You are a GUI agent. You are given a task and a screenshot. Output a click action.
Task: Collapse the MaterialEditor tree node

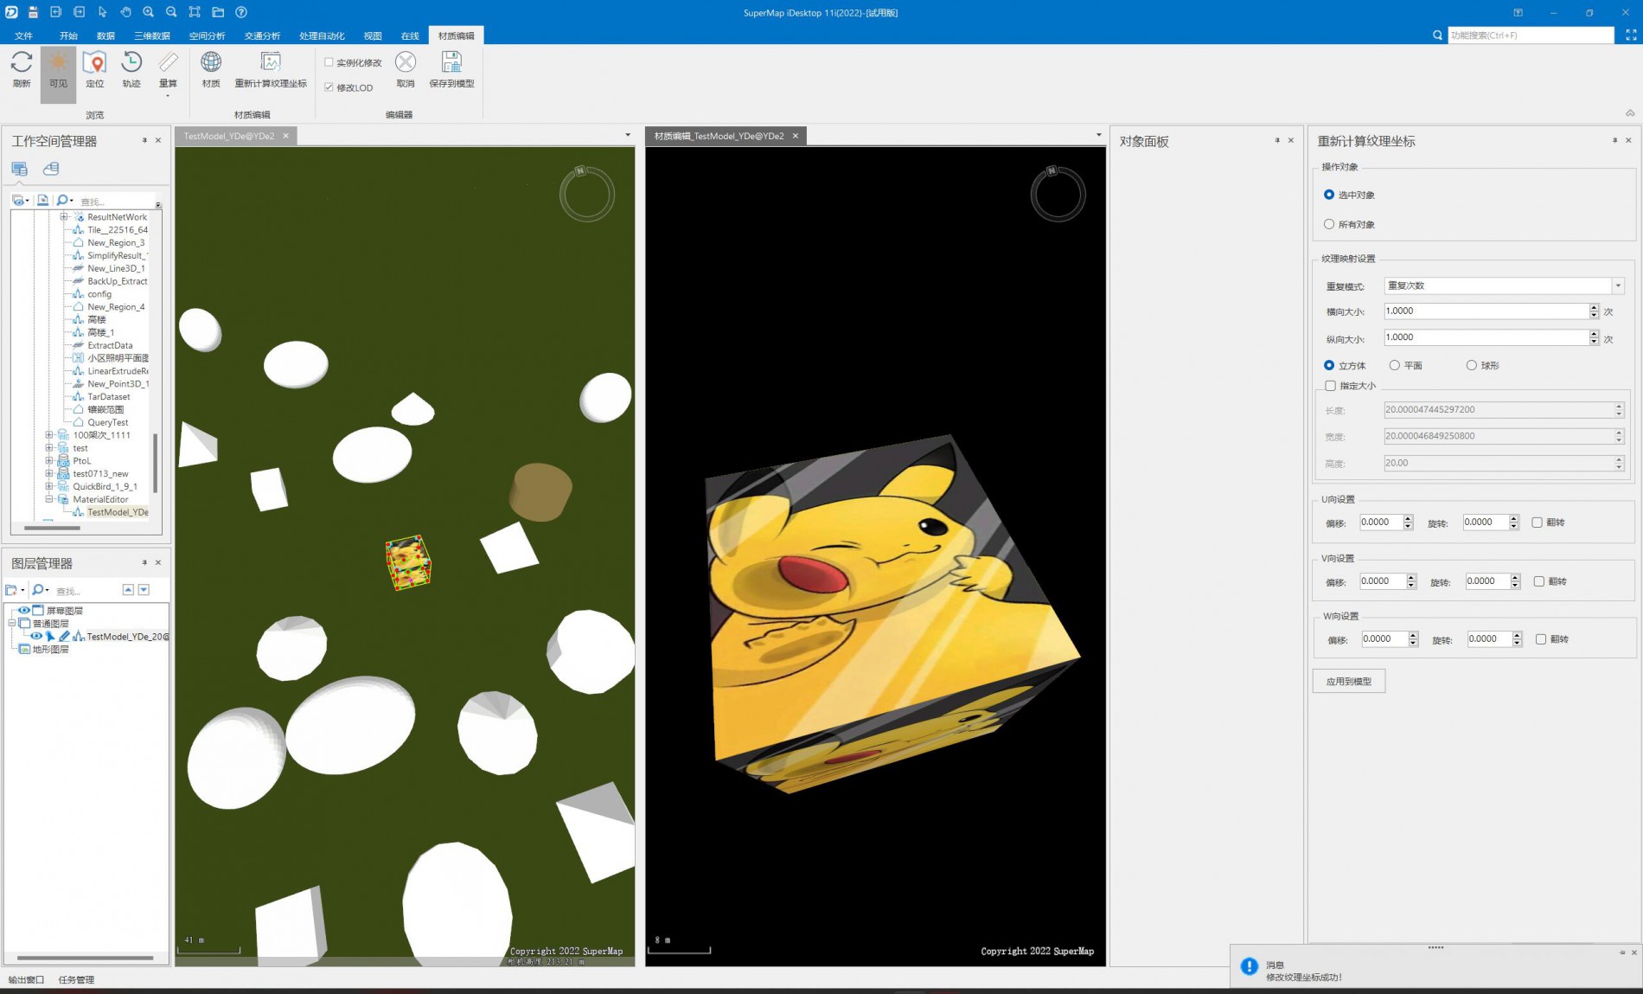coord(49,499)
